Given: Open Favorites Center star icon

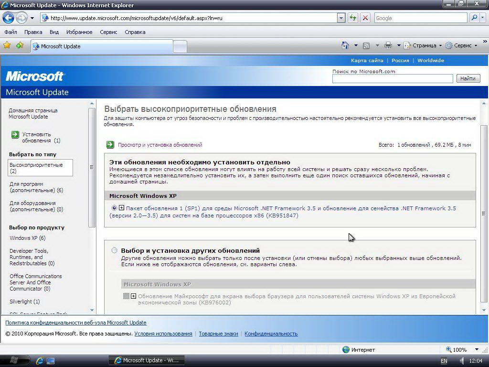Looking at the screenshot, I should 7,45.
